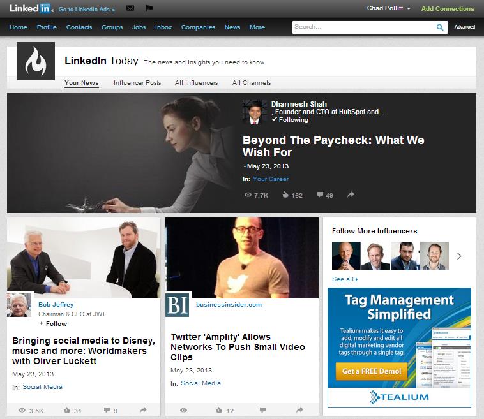Click the eye icon on Twitter Amplify article
The height and width of the screenshot is (419, 484).
[x=184, y=410]
